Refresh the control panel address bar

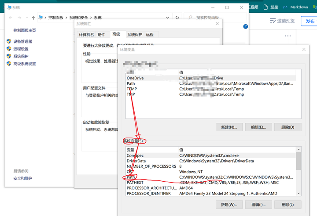tap(177, 18)
